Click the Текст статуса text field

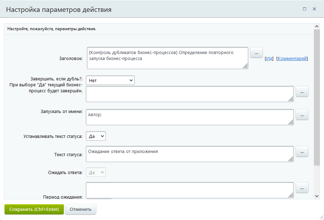(x=189, y=154)
